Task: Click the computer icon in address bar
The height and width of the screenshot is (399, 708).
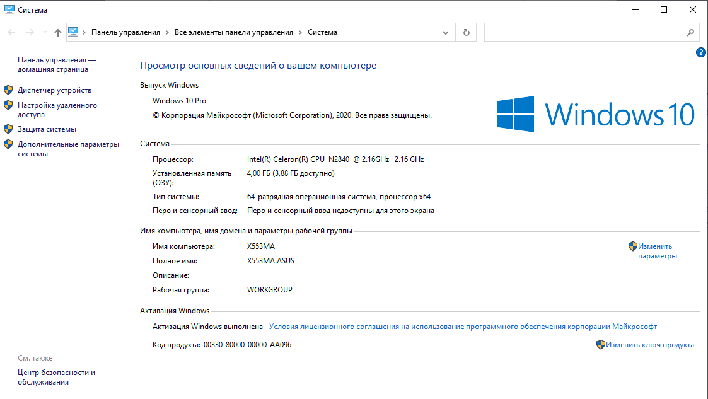Action: [73, 32]
